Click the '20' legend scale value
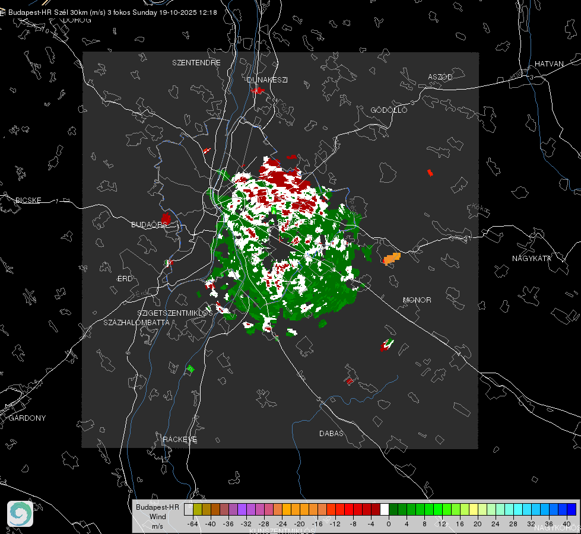 [x=477, y=524]
